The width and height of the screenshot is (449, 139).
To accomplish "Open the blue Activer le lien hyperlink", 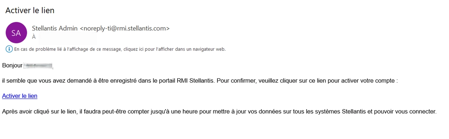I will (x=20, y=96).
